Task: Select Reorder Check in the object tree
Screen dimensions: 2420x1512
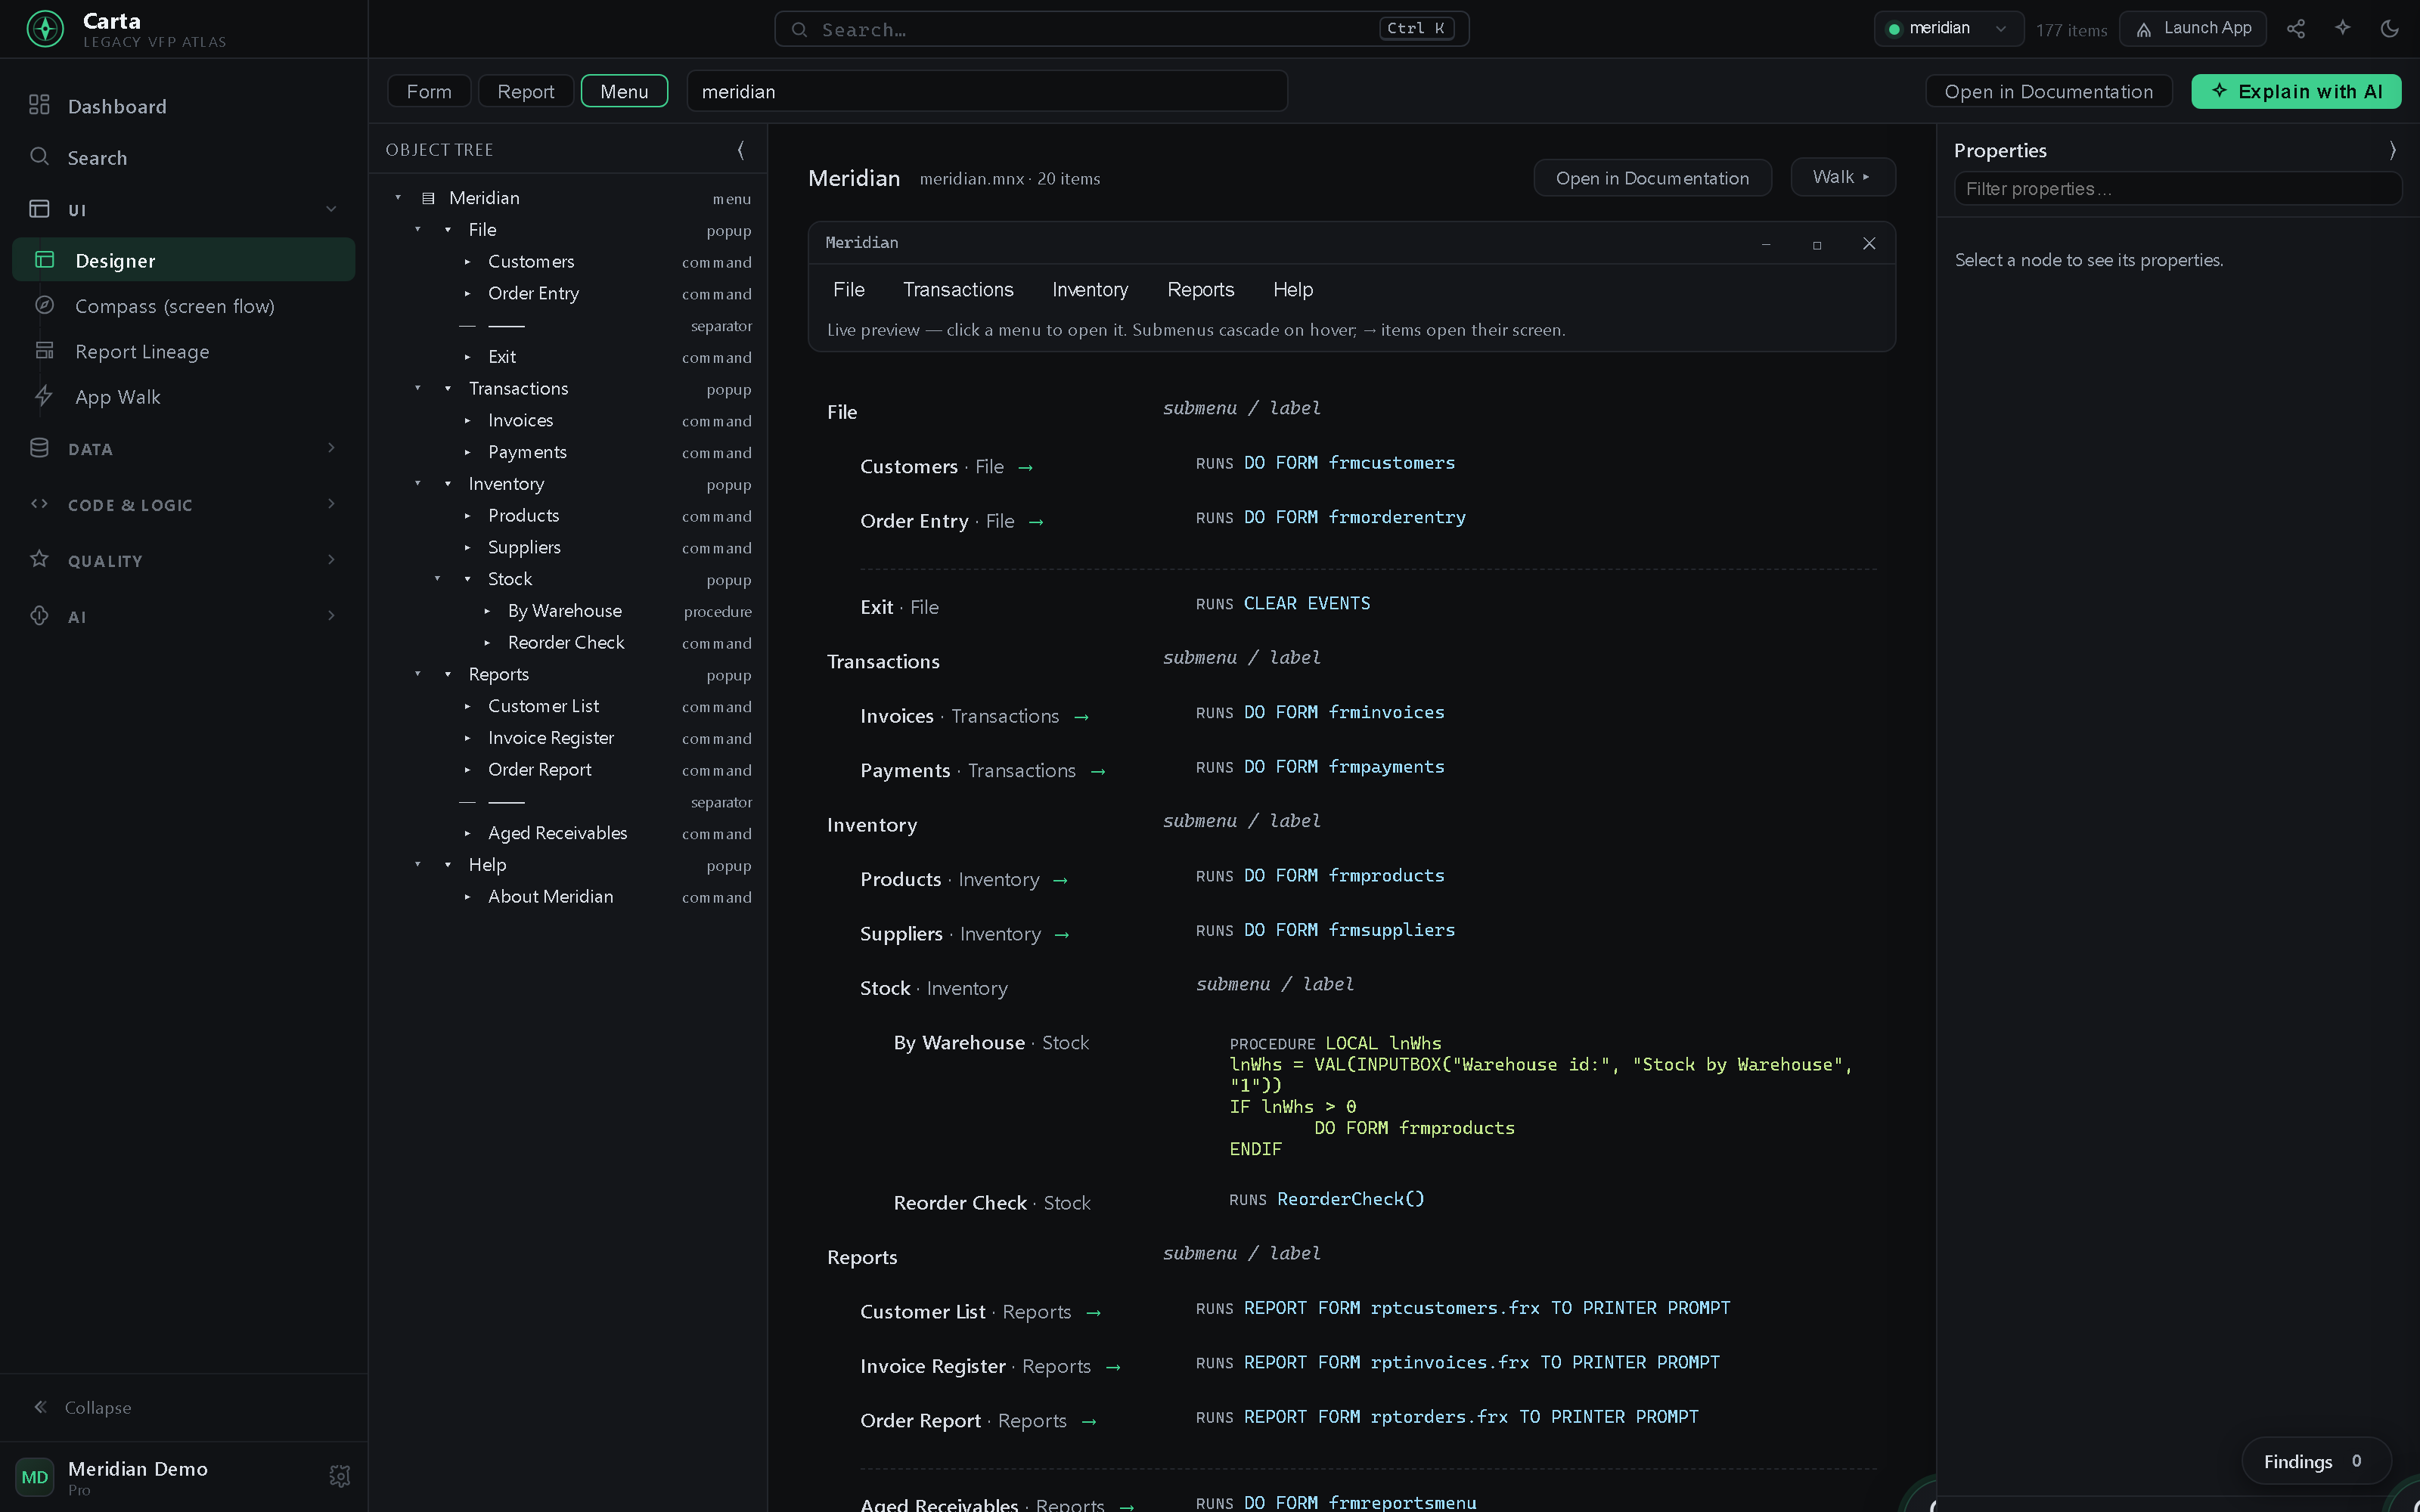Action: pyautogui.click(x=569, y=643)
